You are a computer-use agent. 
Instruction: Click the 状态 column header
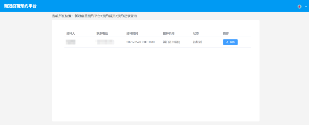pos(196,33)
